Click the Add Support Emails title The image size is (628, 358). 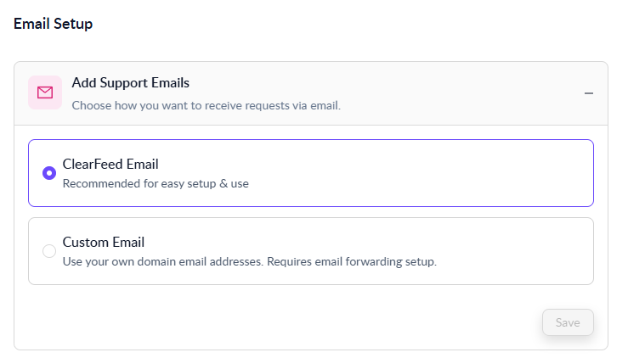click(130, 83)
